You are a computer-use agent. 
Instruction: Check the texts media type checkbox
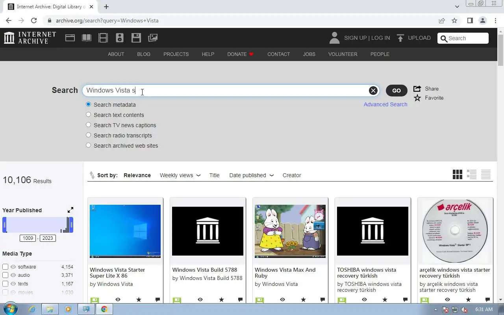click(x=6, y=283)
